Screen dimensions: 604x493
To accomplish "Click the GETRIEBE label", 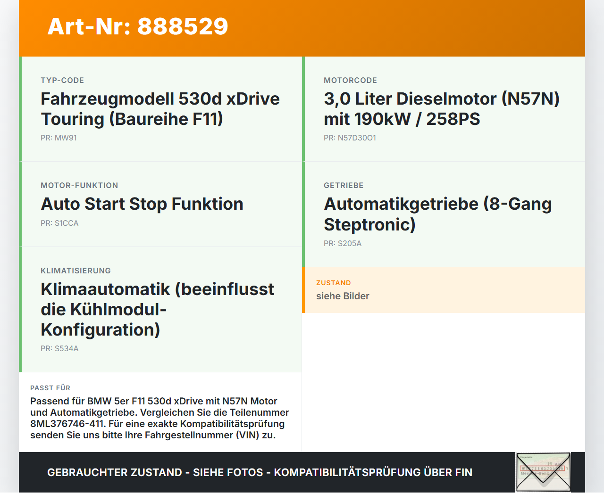I will [344, 186].
